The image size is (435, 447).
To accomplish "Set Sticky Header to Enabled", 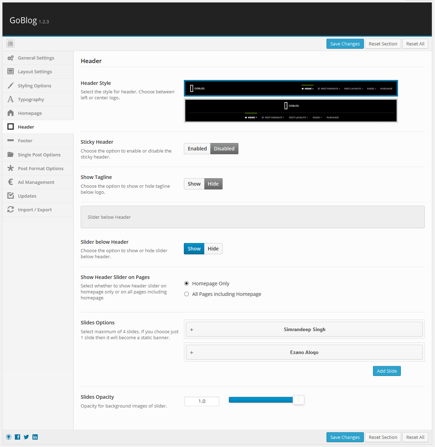I will click(x=197, y=149).
